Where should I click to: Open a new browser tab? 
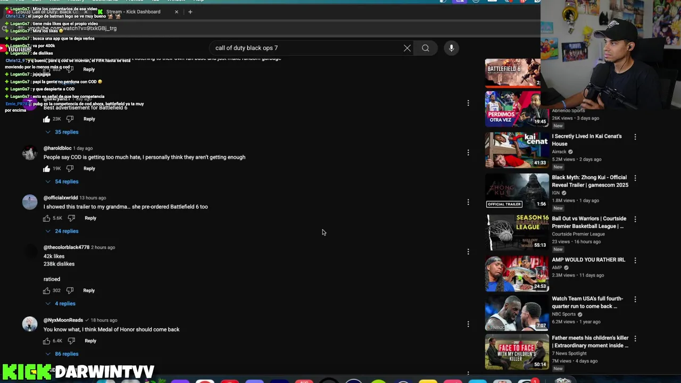(190, 12)
